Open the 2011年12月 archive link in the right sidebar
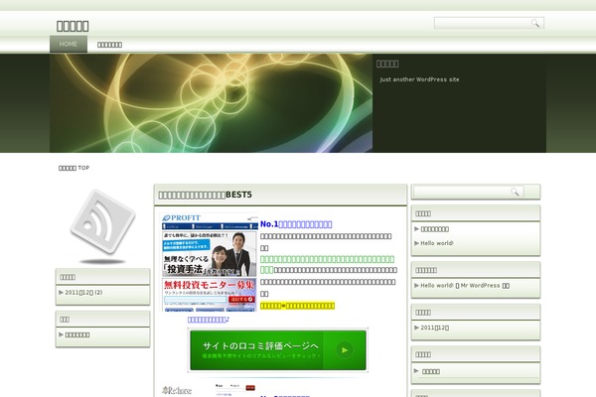This screenshot has width=596, height=397. 434,328
